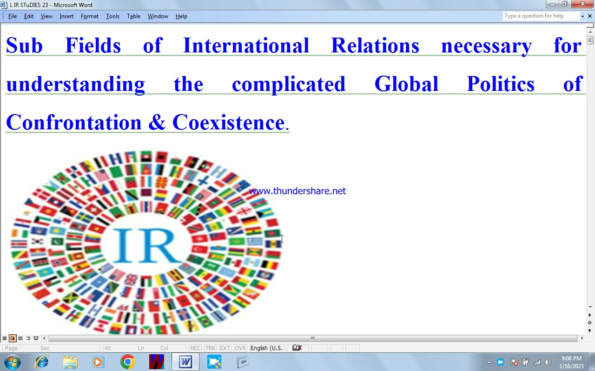
Task: Jump to previous page double-arrow
Action: click(x=590, y=315)
